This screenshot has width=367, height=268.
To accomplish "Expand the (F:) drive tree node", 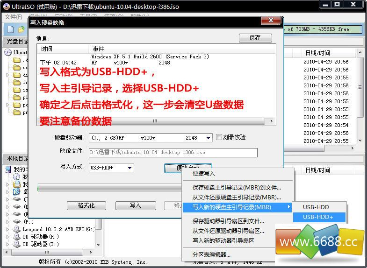I will 8,221.
